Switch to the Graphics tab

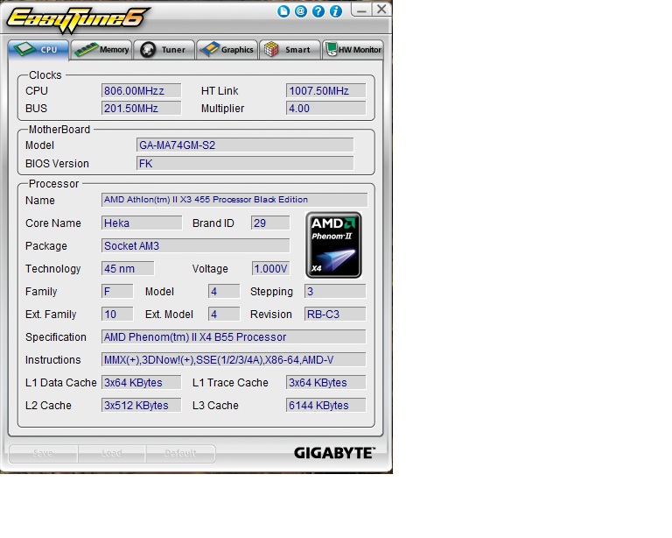pyautogui.click(x=227, y=50)
